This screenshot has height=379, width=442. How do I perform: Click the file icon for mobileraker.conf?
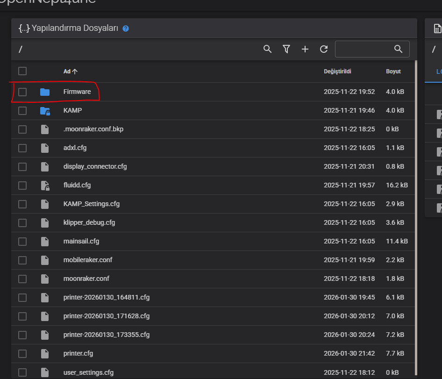pyautogui.click(x=45, y=260)
